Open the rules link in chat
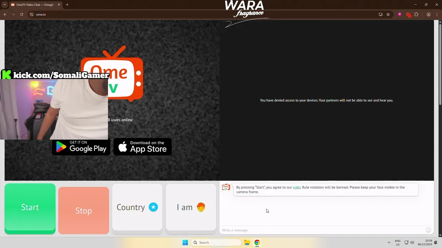 point(297,187)
